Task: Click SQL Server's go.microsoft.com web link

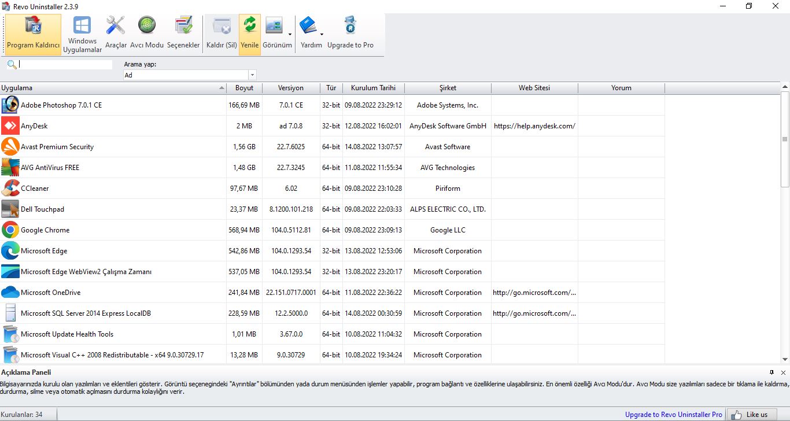Action: 534,313
